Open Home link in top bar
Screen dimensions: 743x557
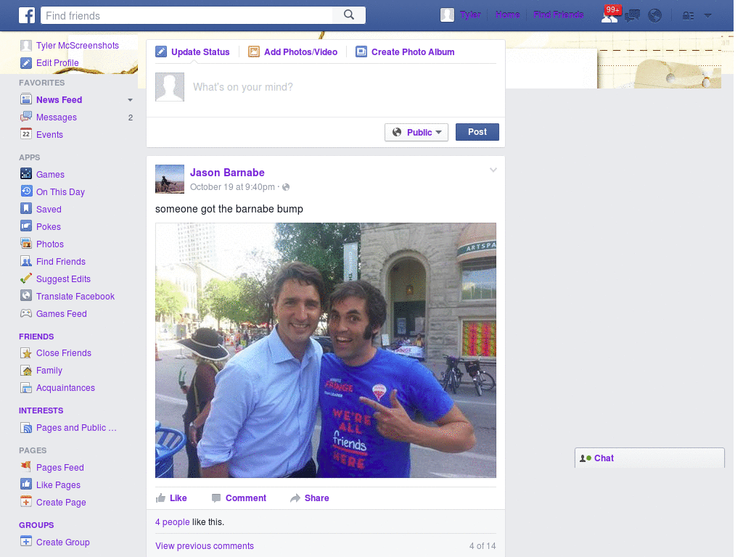507,15
